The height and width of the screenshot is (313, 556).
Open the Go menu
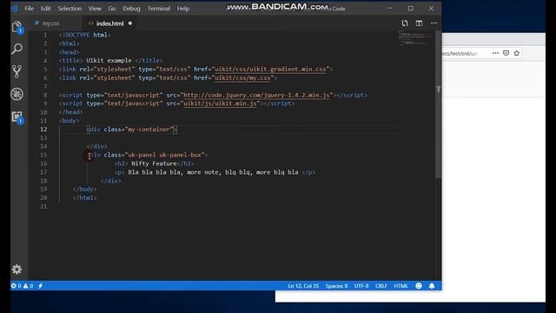[112, 9]
